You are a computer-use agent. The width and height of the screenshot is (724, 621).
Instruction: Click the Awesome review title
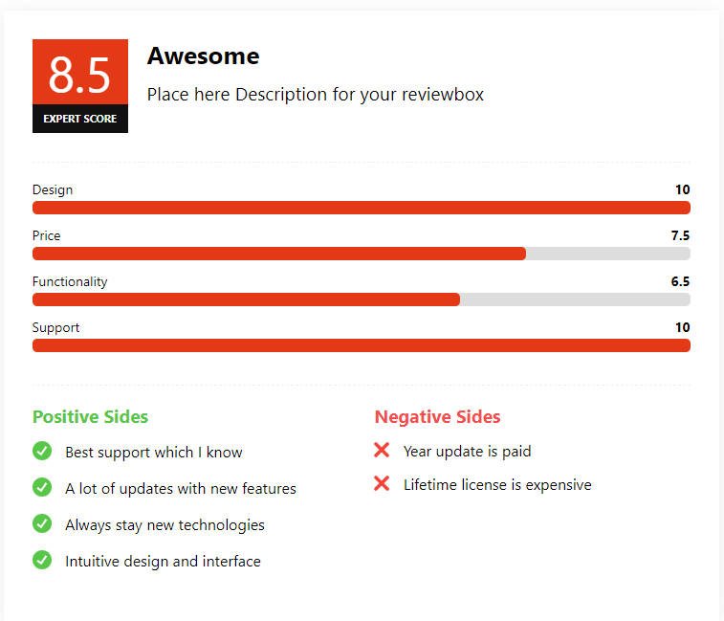[x=203, y=56]
